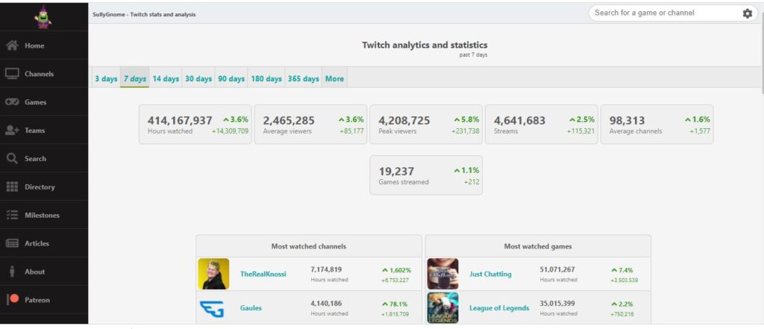Click the SullyGnome wizard logo
764x329 pixels.
43,18
